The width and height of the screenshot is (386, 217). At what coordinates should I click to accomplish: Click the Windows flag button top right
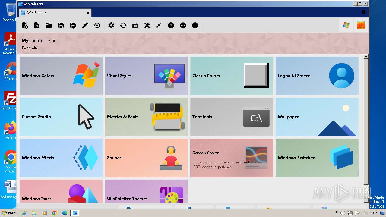pos(346,25)
